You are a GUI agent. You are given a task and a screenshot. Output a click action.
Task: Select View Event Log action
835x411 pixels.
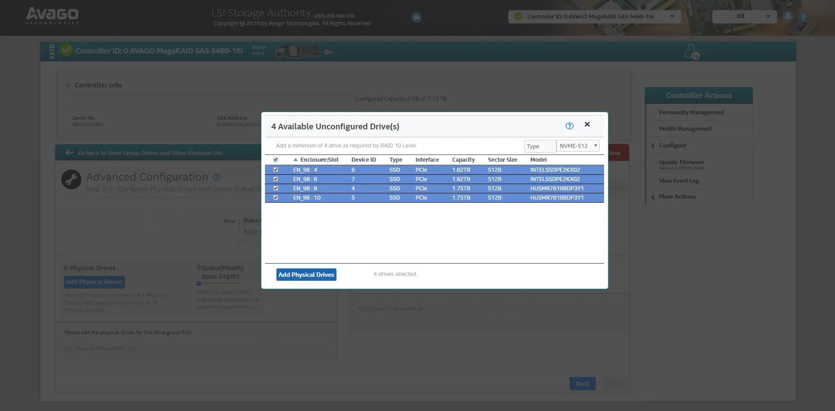click(x=678, y=181)
